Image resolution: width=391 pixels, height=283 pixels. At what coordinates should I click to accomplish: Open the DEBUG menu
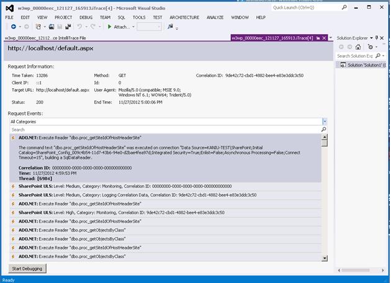click(x=86, y=17)
